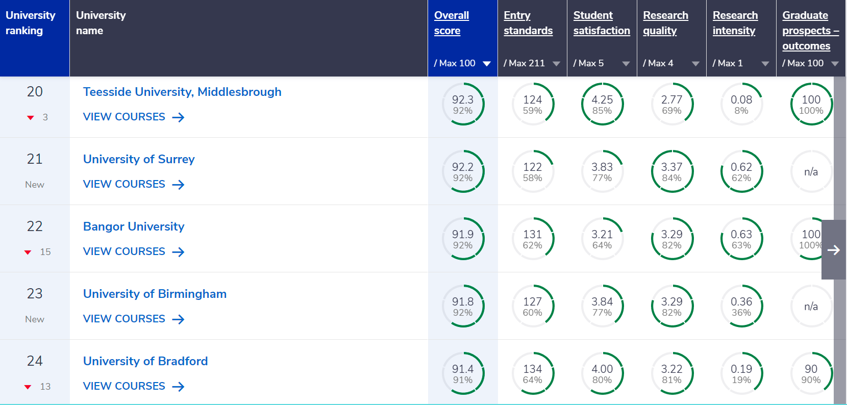
Task: Open Bangor University page
Action: (x=134, y=226)
